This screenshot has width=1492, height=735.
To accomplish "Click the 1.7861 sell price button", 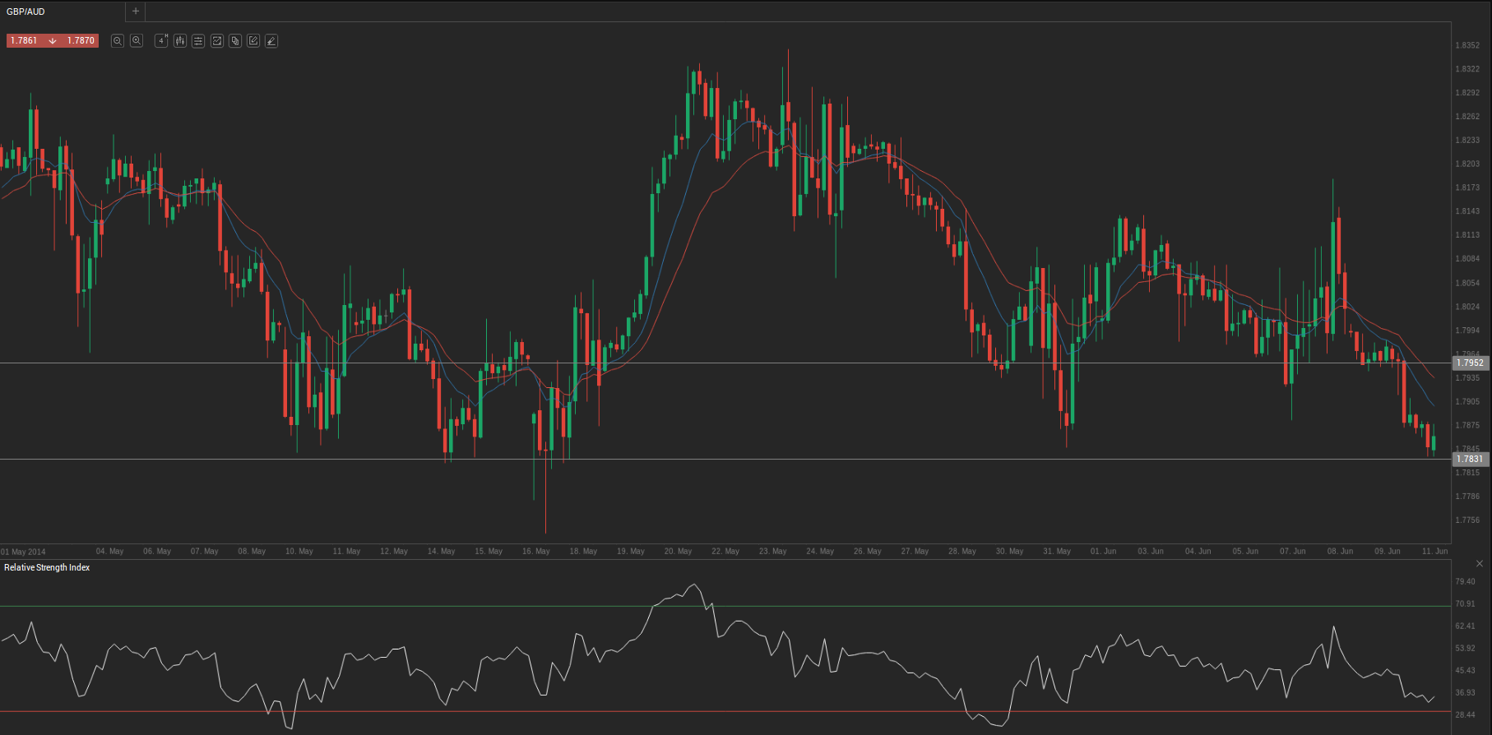I will (x=24, y=40).
